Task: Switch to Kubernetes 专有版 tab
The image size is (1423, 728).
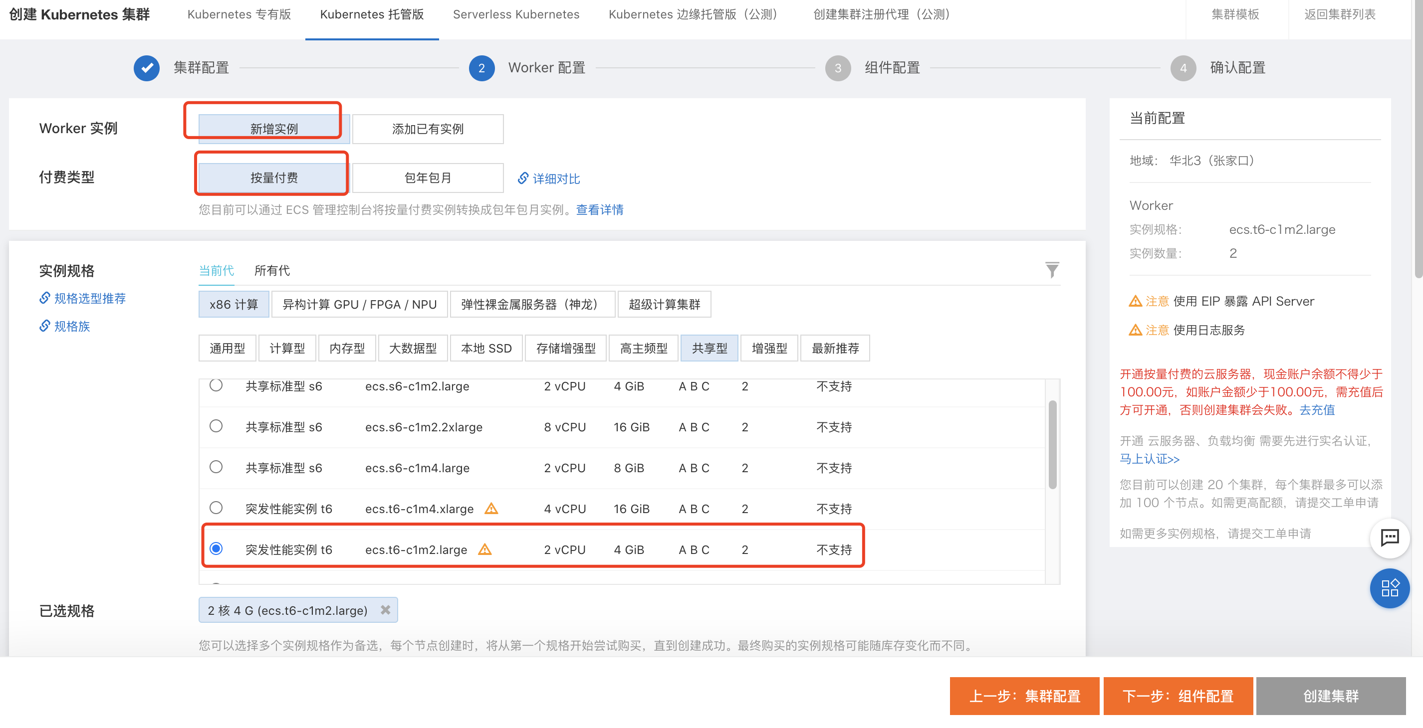Action: point(239,14)
